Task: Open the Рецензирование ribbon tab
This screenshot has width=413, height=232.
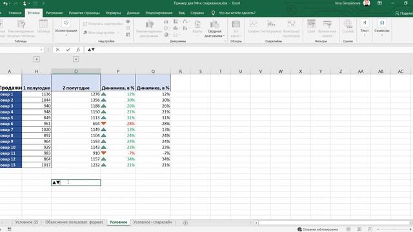Action: tap(159, 13)
